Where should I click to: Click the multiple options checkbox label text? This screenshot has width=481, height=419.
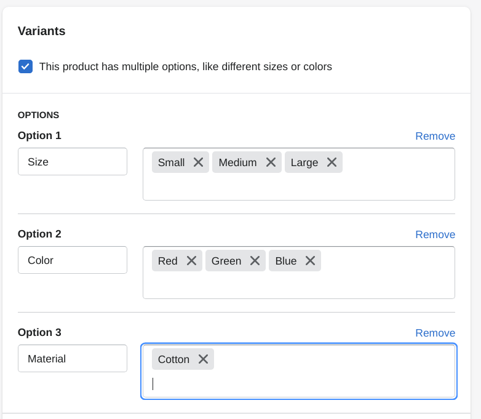(x=185, y=66)
